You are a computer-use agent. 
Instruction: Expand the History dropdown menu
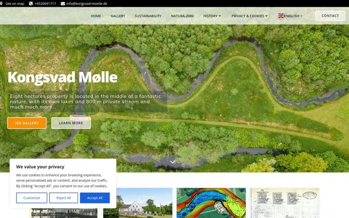tap(212, 16)
